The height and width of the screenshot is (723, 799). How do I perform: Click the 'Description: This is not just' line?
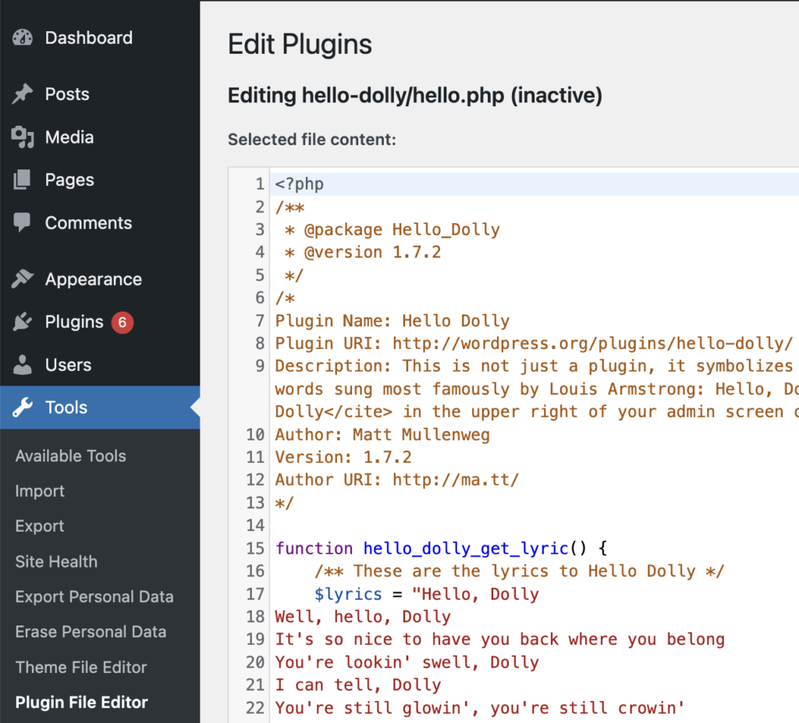[534, 366]
